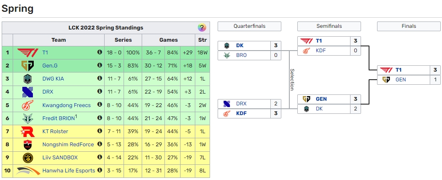Click the Liiv SANDBOX team logo
Image resolution: width=442 pixels, height=180 pixels.
pos(28,158)
